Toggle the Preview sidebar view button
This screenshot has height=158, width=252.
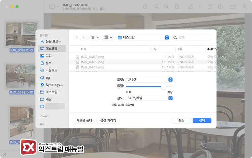point(52,7)
